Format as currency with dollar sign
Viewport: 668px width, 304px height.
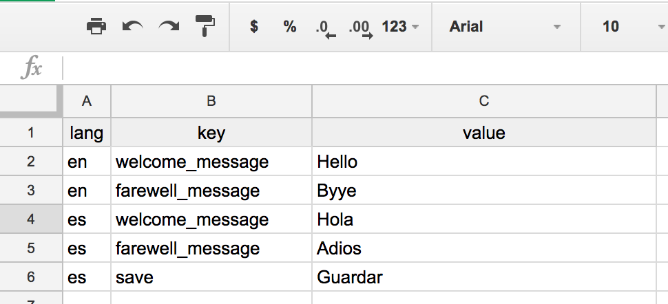point(254,27)
